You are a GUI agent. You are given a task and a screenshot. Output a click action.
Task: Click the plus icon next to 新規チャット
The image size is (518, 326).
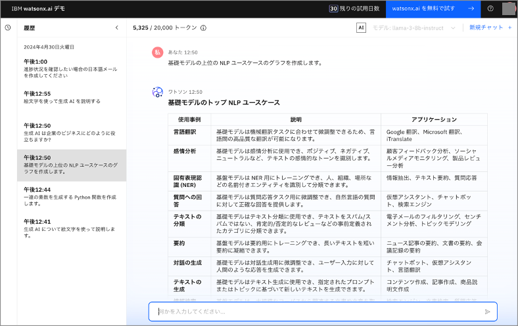pos(509,28)
